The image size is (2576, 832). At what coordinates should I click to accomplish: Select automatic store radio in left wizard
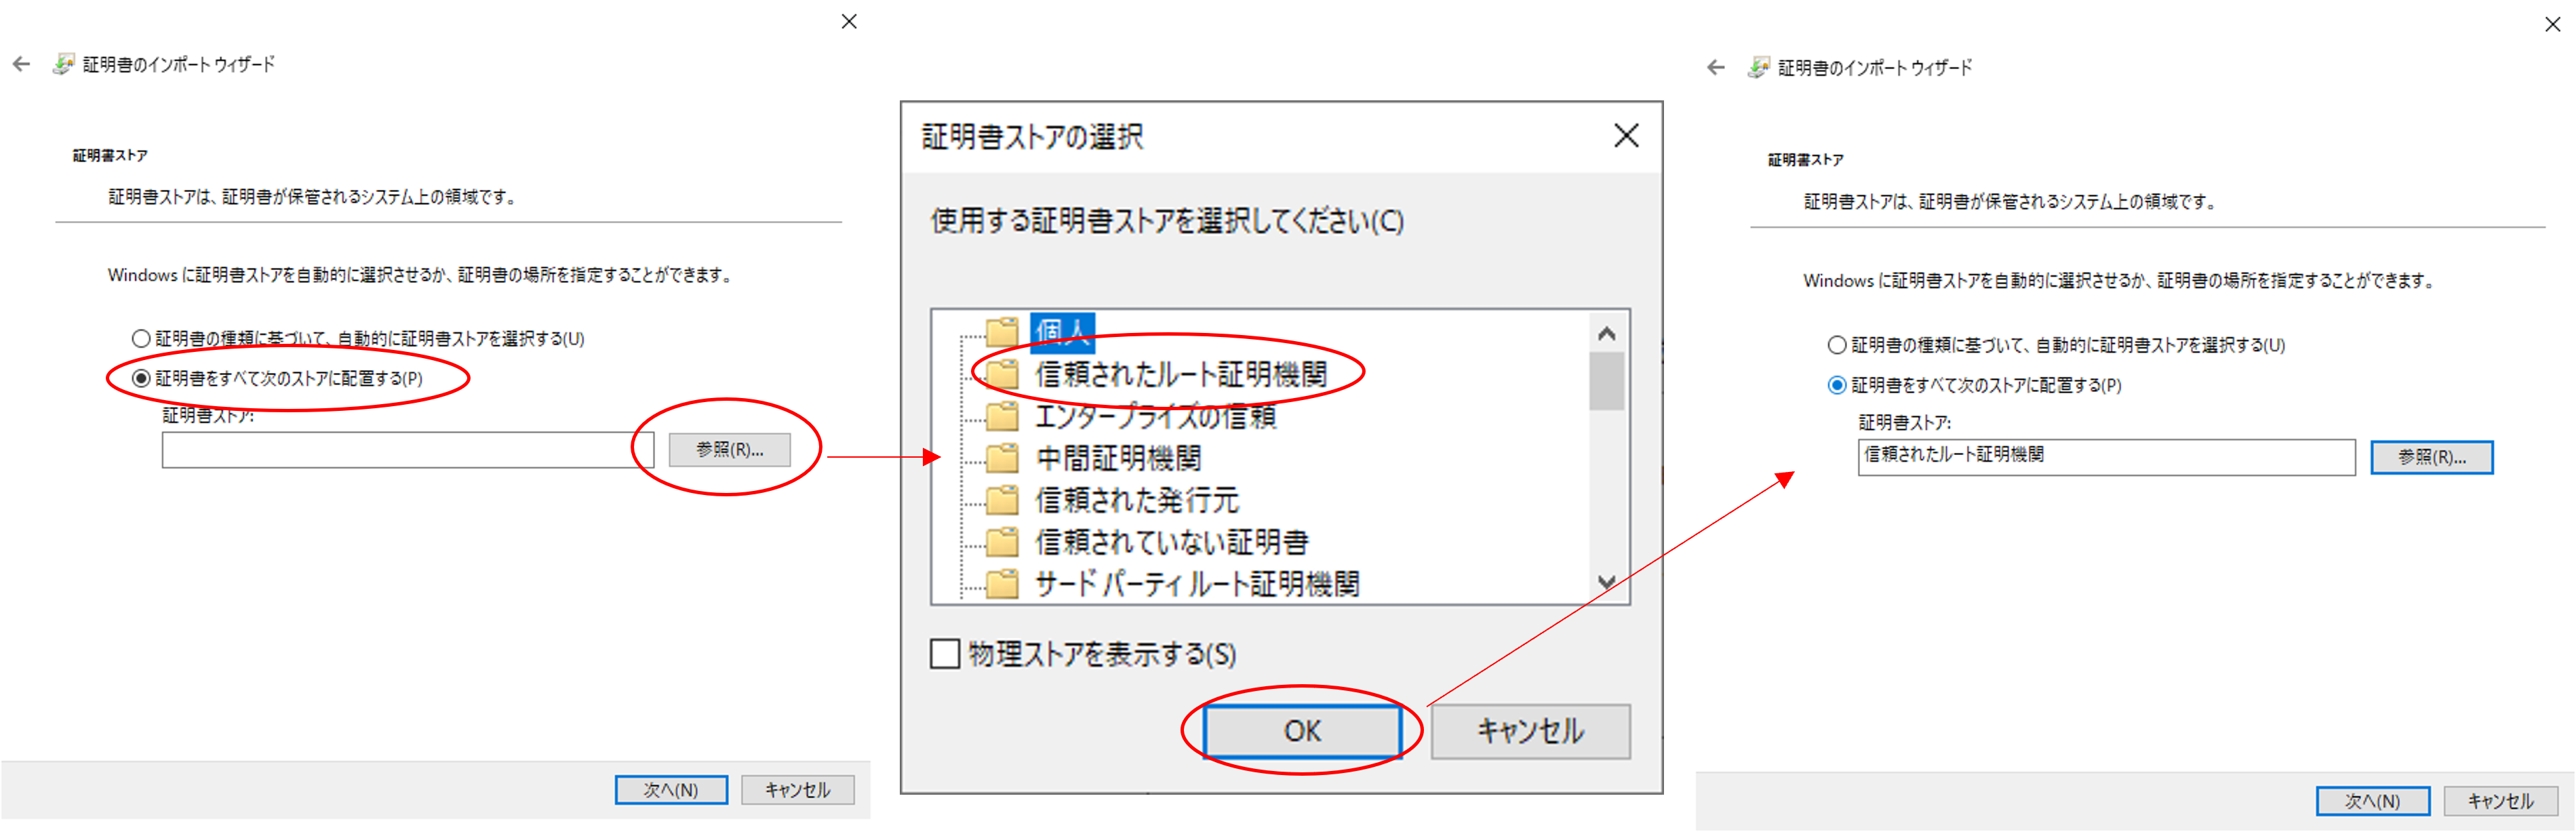(x=141, y=339)
